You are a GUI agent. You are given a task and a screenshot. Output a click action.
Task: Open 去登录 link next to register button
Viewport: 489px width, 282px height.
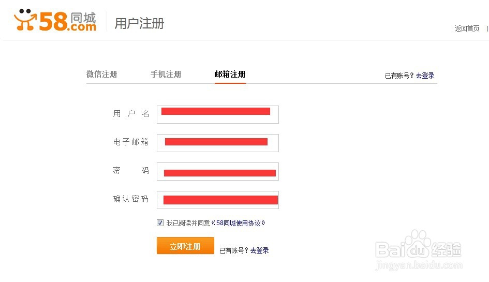coord(259,250)
